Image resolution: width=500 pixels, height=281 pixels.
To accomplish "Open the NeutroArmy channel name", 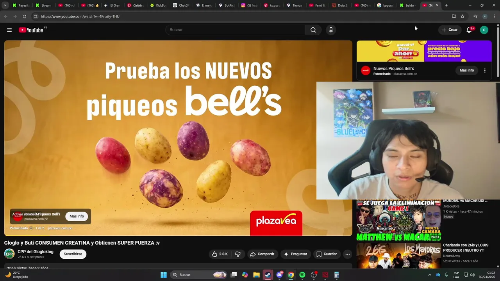I will coord(452,256).
